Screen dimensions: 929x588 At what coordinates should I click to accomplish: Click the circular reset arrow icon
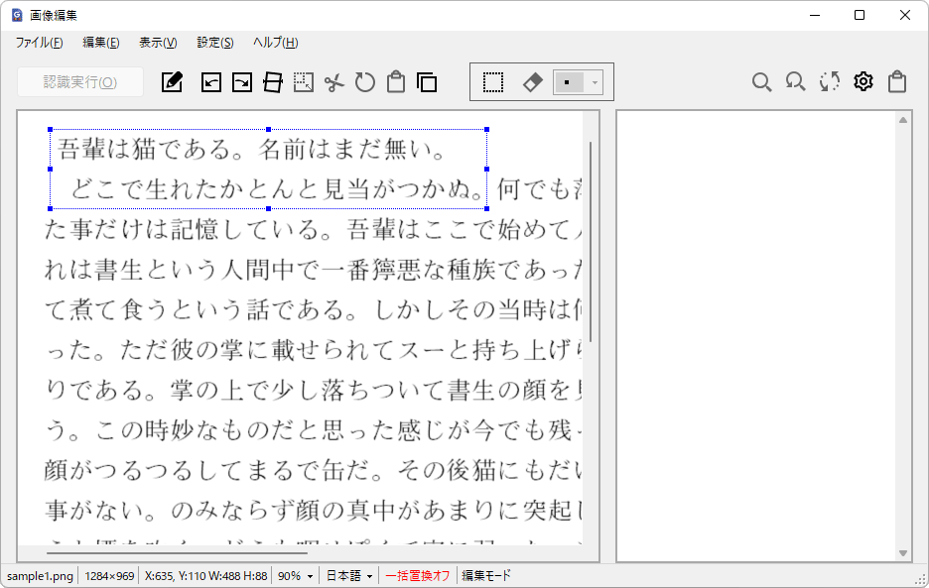(x=365, y=81)
